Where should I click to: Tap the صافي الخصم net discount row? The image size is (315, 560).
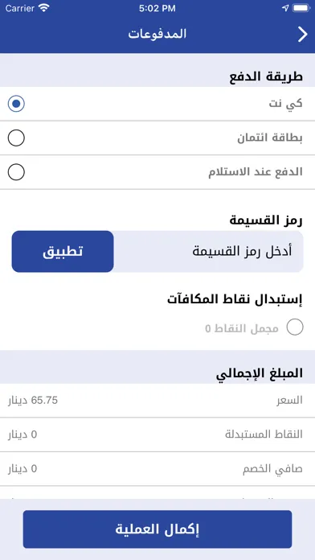157,468
